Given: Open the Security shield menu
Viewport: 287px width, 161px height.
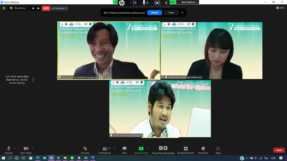Looking at the screenshot, I should click(x=85, y=150).
